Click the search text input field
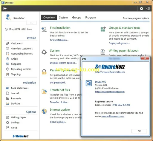 (16, 23)
